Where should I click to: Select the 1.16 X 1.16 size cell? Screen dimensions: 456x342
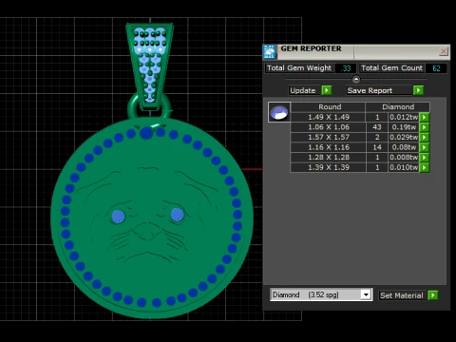click(x=329, y=147)
